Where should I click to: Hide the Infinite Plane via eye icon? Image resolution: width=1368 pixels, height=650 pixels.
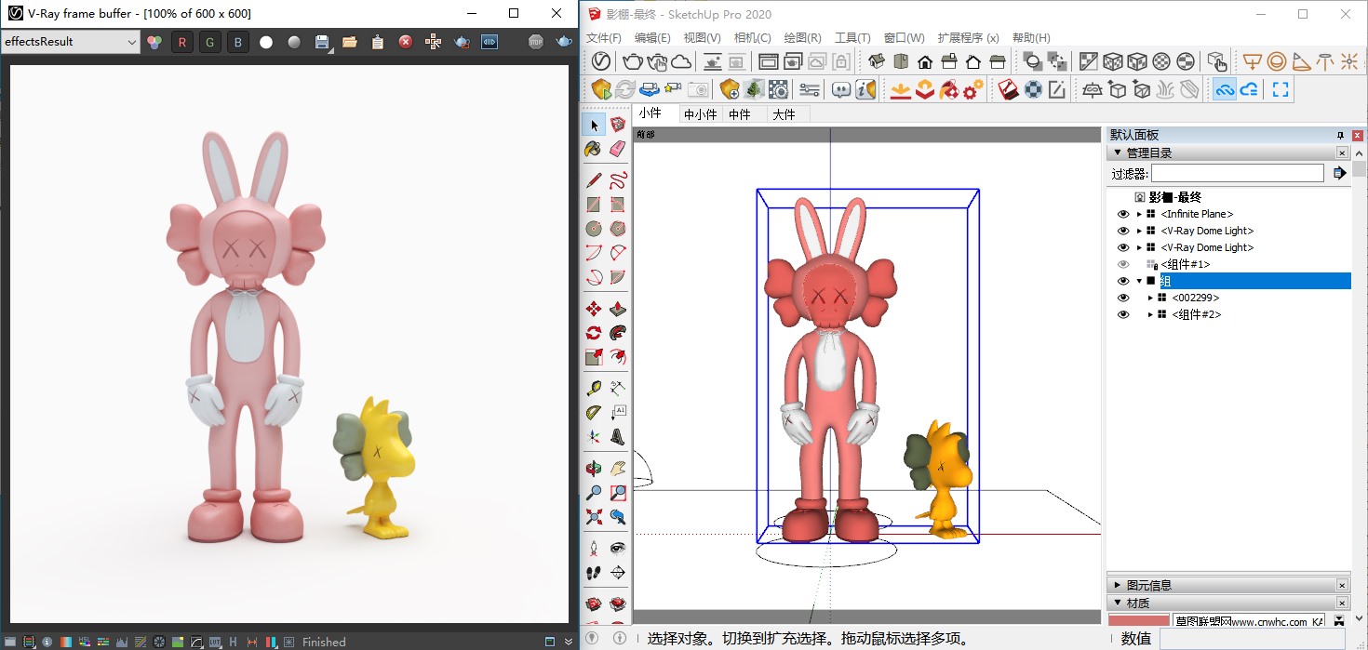coord(1122,214)
